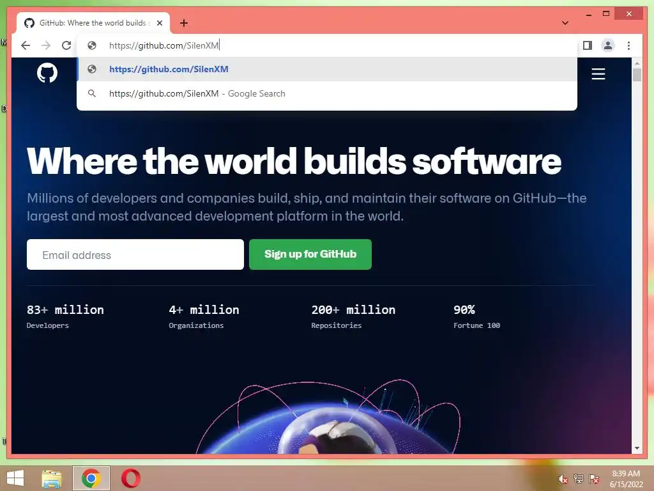The width and height of the screenshot is (654, 491).
Task: Open the tab search chevron
Action: click(565, 23)
